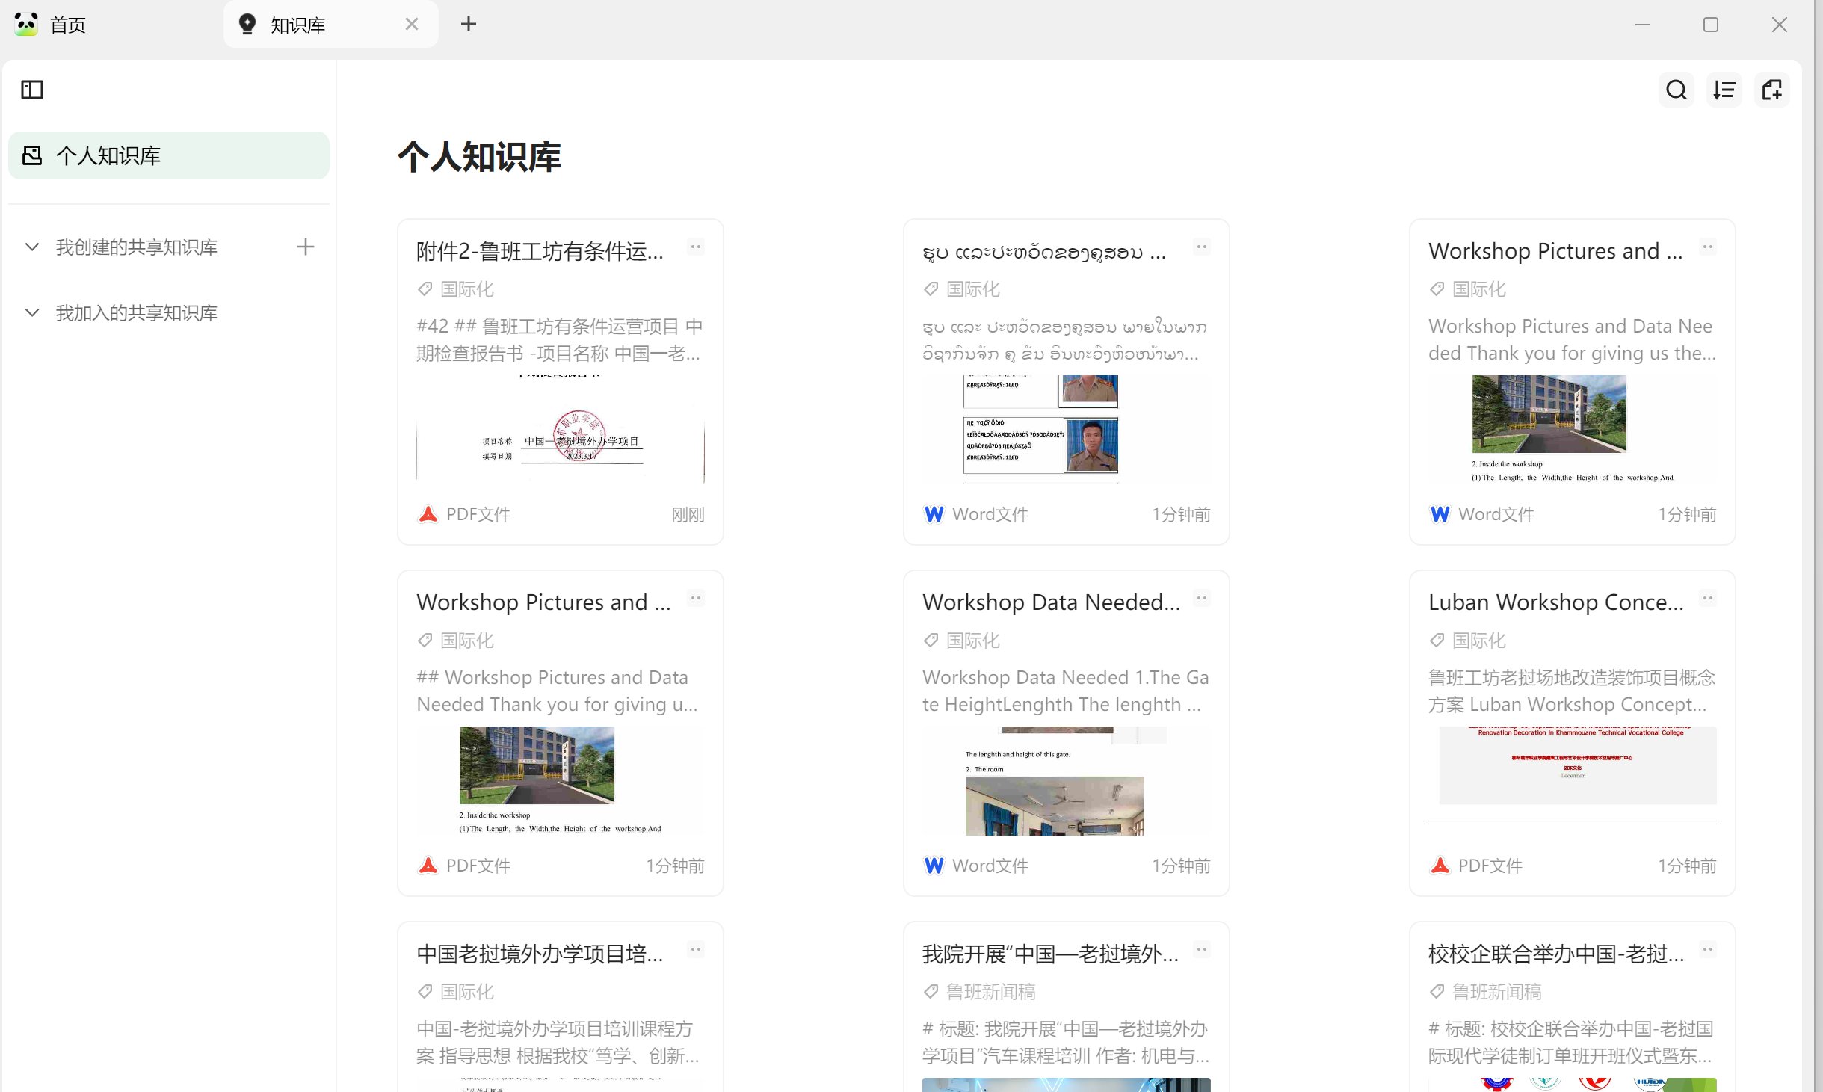Collapse 我加入的共享知识库 section
This screenshot has width=1823, height=1092.
[32, 312]
